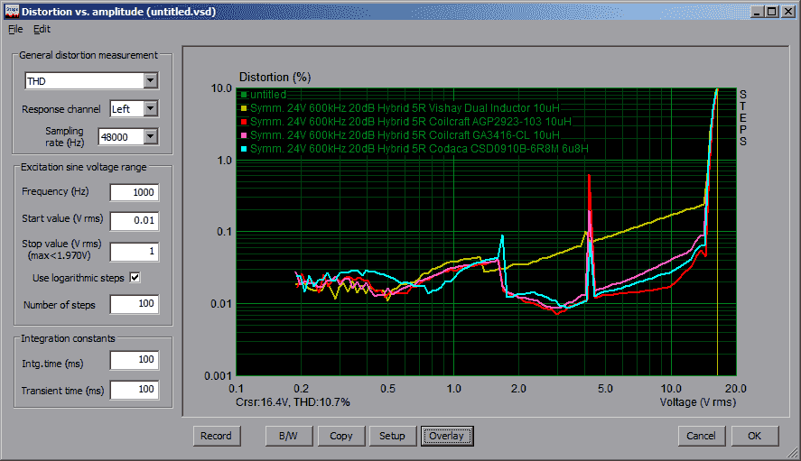Click the cyan Codaca CSD0910B legend marker
The image size is (801, 461).
[244, 148]
